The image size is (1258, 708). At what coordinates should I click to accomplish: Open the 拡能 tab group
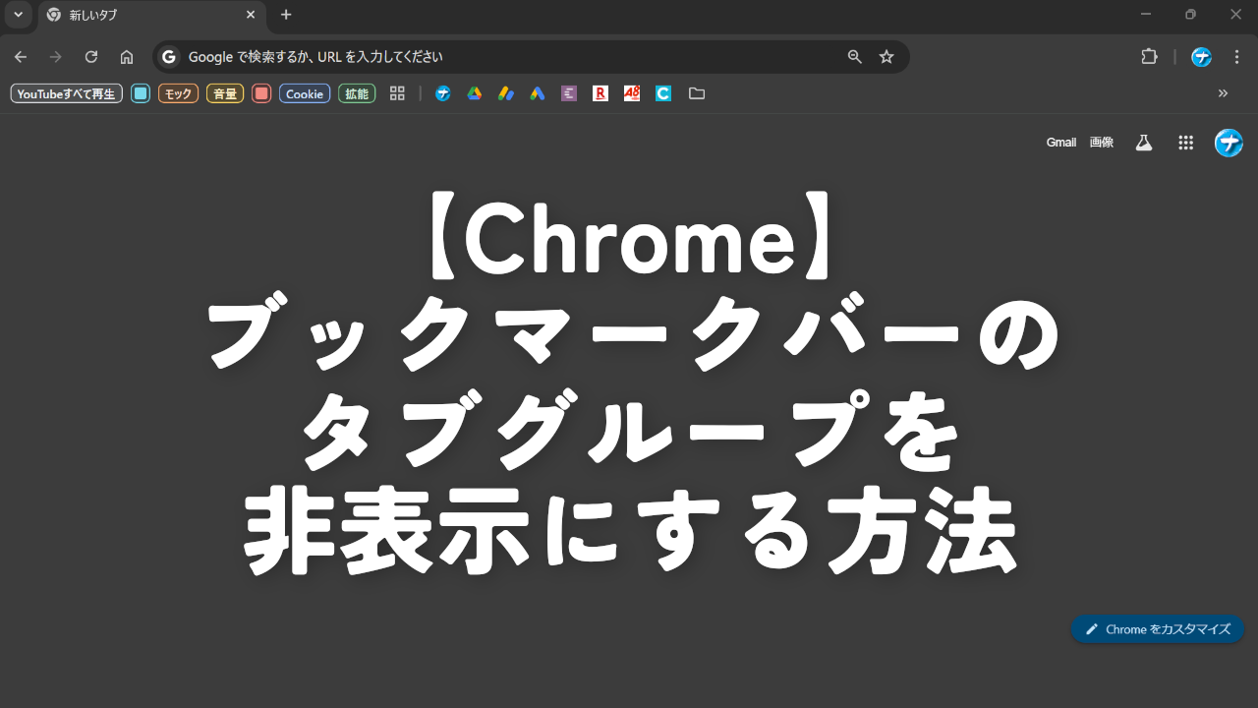357,93
